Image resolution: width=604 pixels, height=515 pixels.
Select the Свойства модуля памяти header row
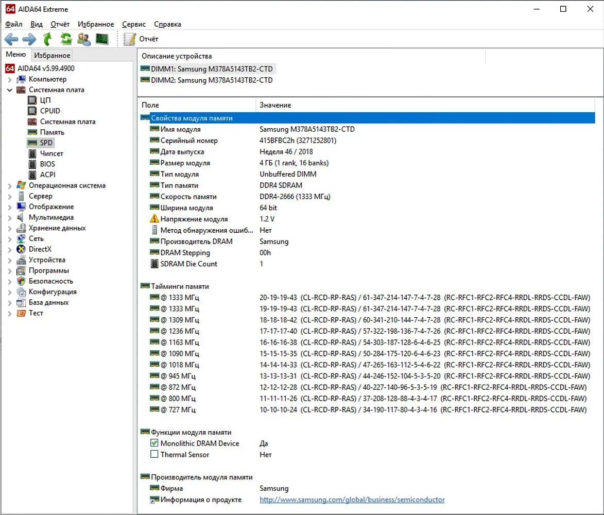368,118
